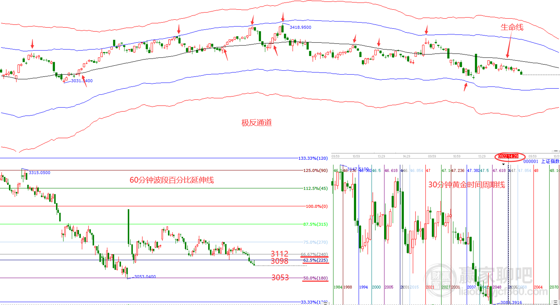Click the 3418.9500 high price label
Viewport: 560px width, 305px height.
[300, 27]
